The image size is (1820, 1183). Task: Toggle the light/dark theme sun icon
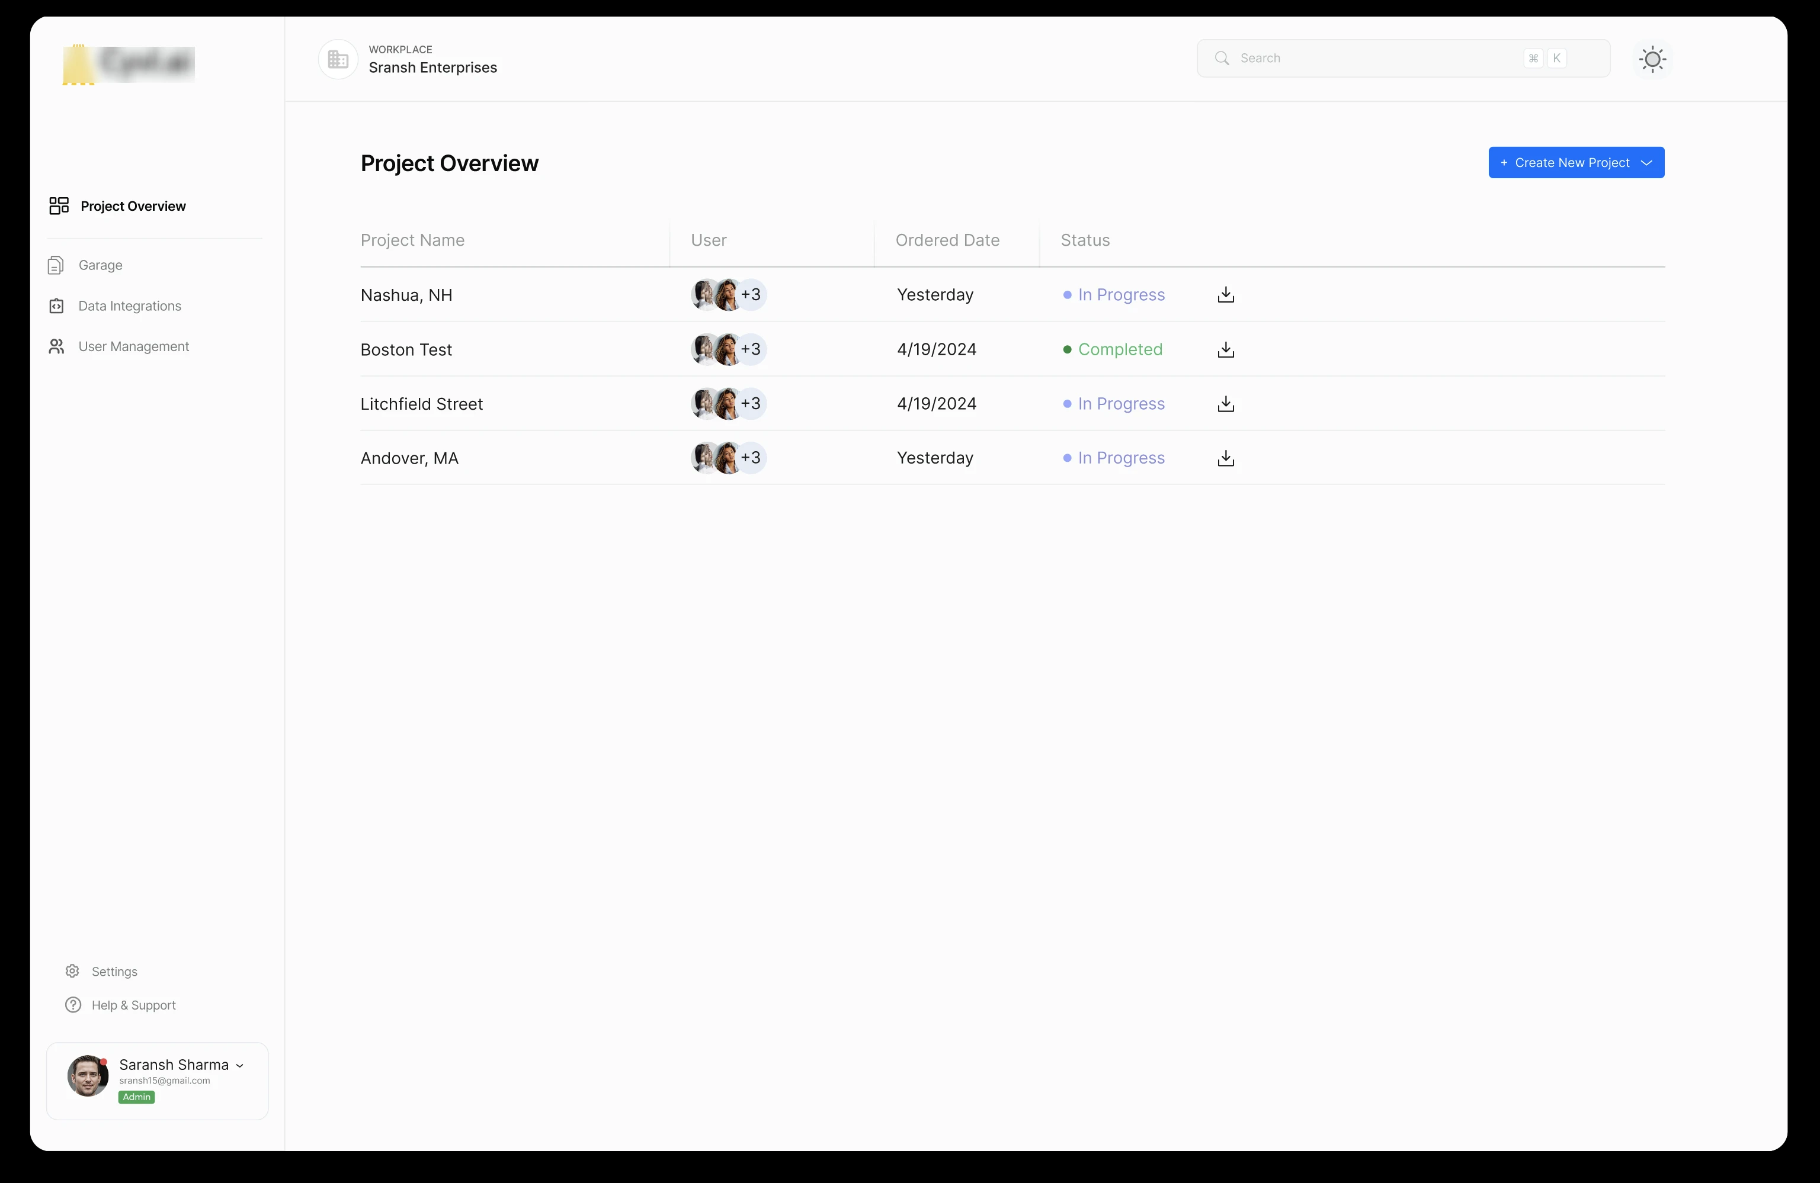click(1652, 59)
